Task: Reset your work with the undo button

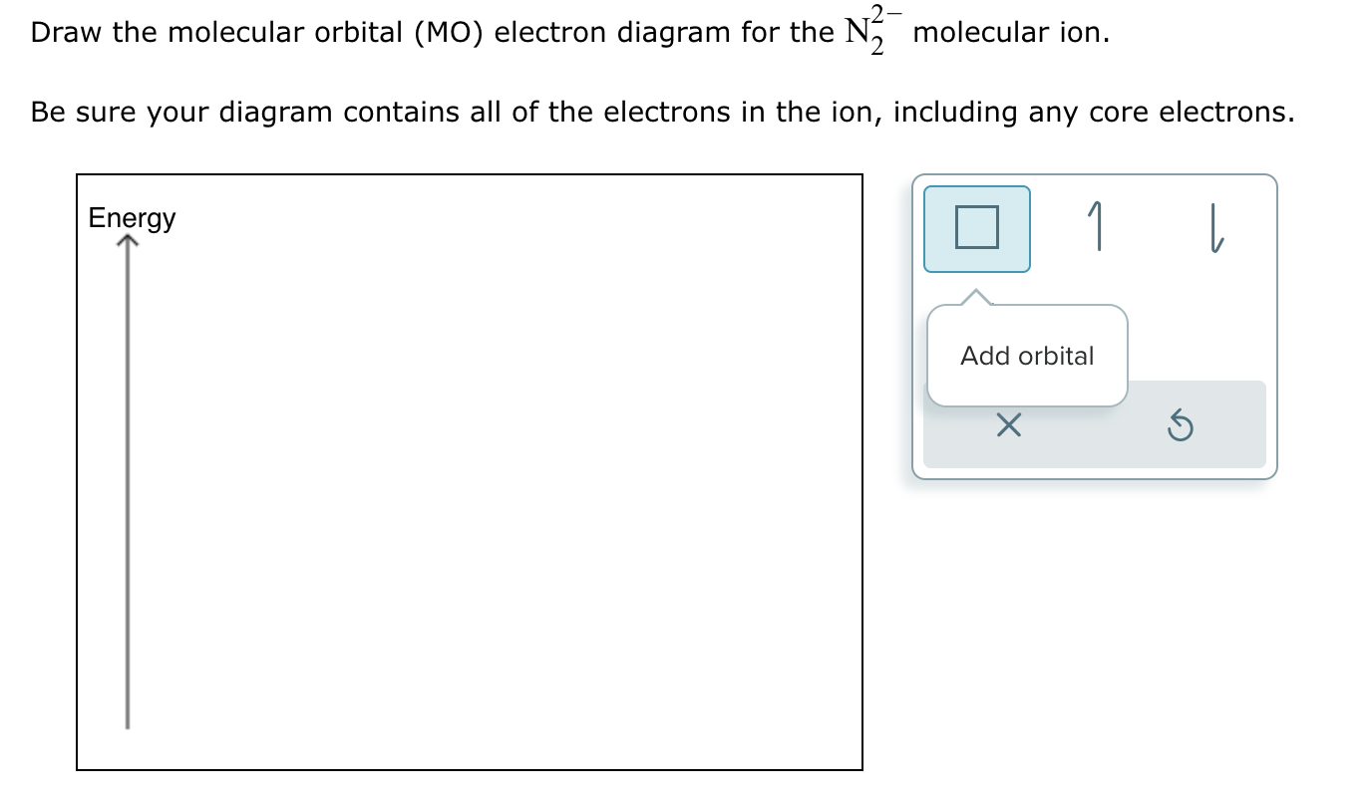Action: point(1178,425)
